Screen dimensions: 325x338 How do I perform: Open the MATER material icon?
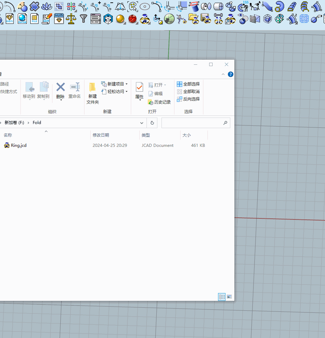click(22, 19)
